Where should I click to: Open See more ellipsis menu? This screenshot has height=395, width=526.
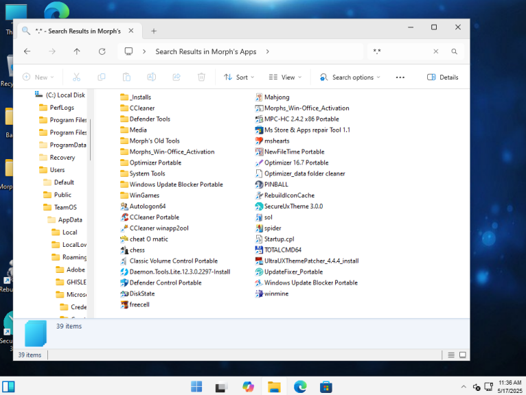400,77
